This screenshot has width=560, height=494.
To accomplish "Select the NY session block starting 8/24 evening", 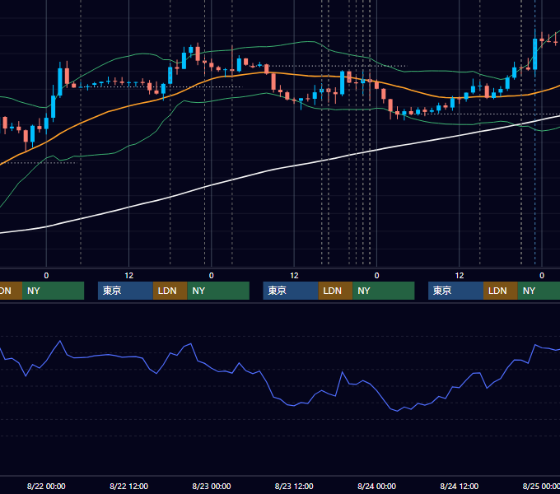I will tap(539, 291).
